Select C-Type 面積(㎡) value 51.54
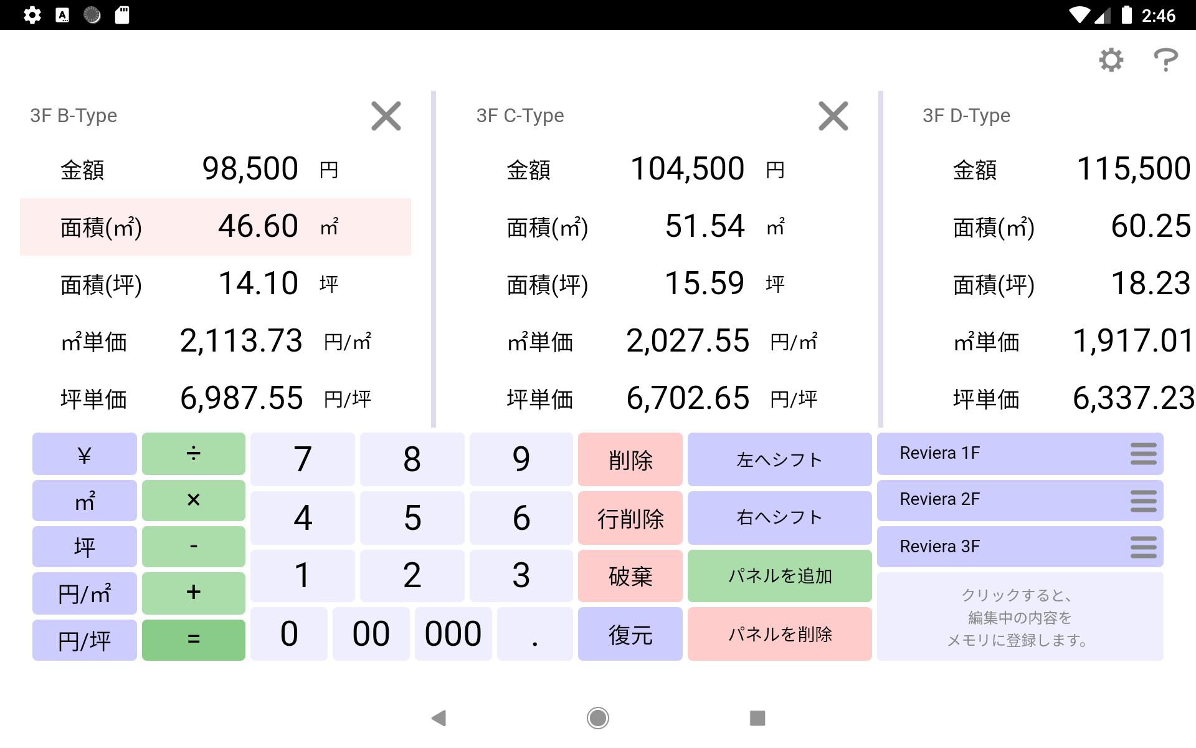 tap(705, 226)
